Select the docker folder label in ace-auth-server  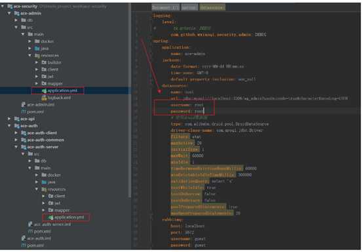[54, 175]
